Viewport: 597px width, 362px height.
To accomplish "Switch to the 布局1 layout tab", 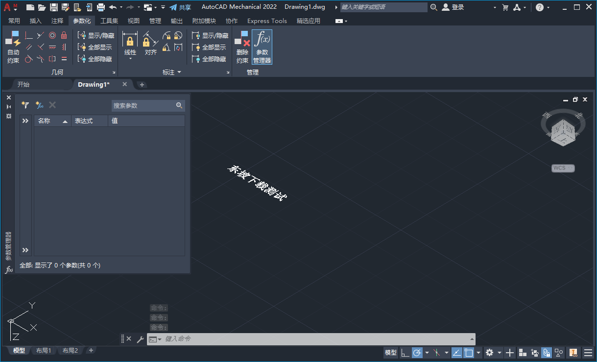I will pos(44,350).
